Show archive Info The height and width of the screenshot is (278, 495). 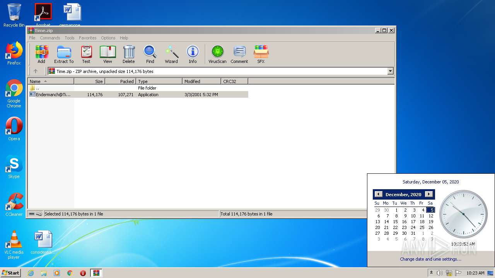coord(193,54)
